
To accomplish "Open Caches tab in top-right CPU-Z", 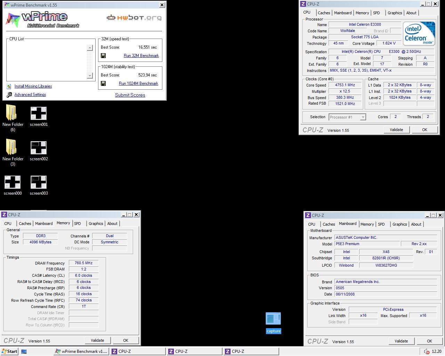I will click(324, 13).
